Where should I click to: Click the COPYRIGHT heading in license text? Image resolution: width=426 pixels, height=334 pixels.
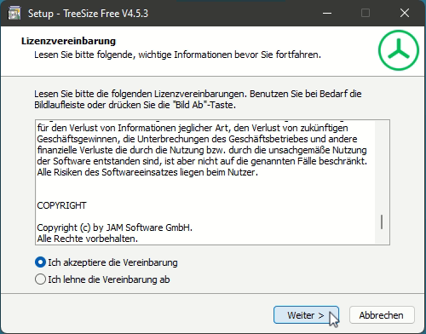(x=61, y=205)
